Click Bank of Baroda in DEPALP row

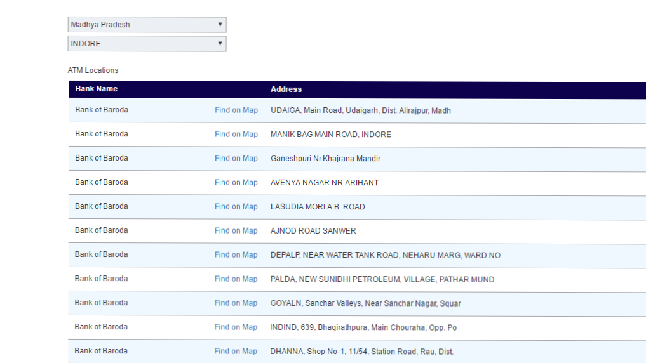pyautogui.click(x=102, y=254)
